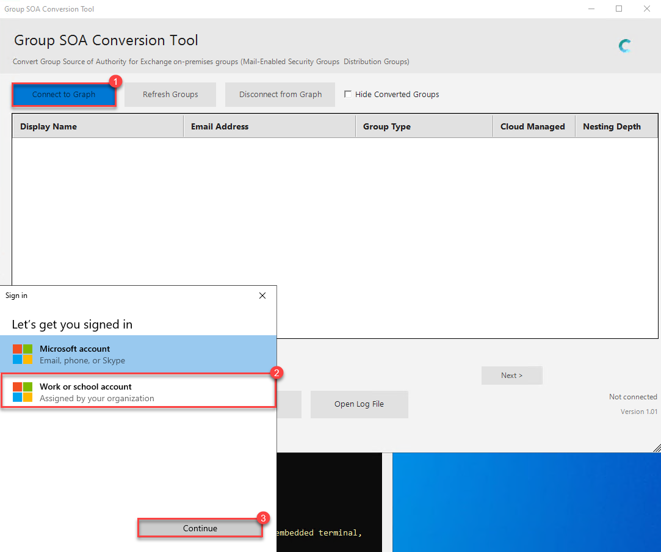
Task: Sort by the Nesting Depth column
Action: (612, 127)
